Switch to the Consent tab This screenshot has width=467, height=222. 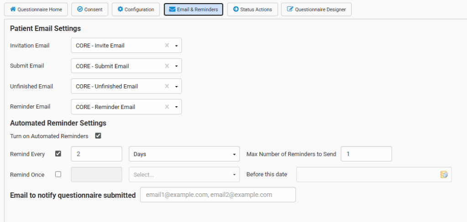[90, 10]
